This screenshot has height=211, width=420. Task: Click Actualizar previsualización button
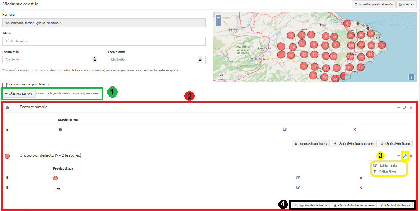pyautogui.click(x=373, y=5)
